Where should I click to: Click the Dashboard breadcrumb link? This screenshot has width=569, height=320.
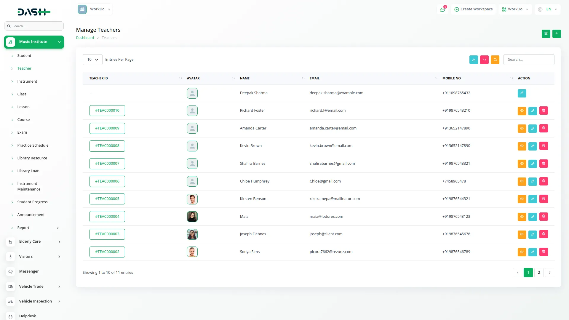(x=85, y=38)
